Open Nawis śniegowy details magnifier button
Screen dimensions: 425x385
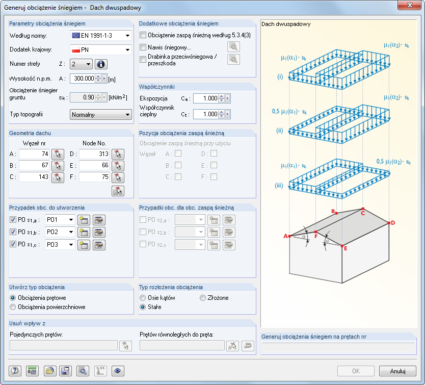(x=233, y=47)
